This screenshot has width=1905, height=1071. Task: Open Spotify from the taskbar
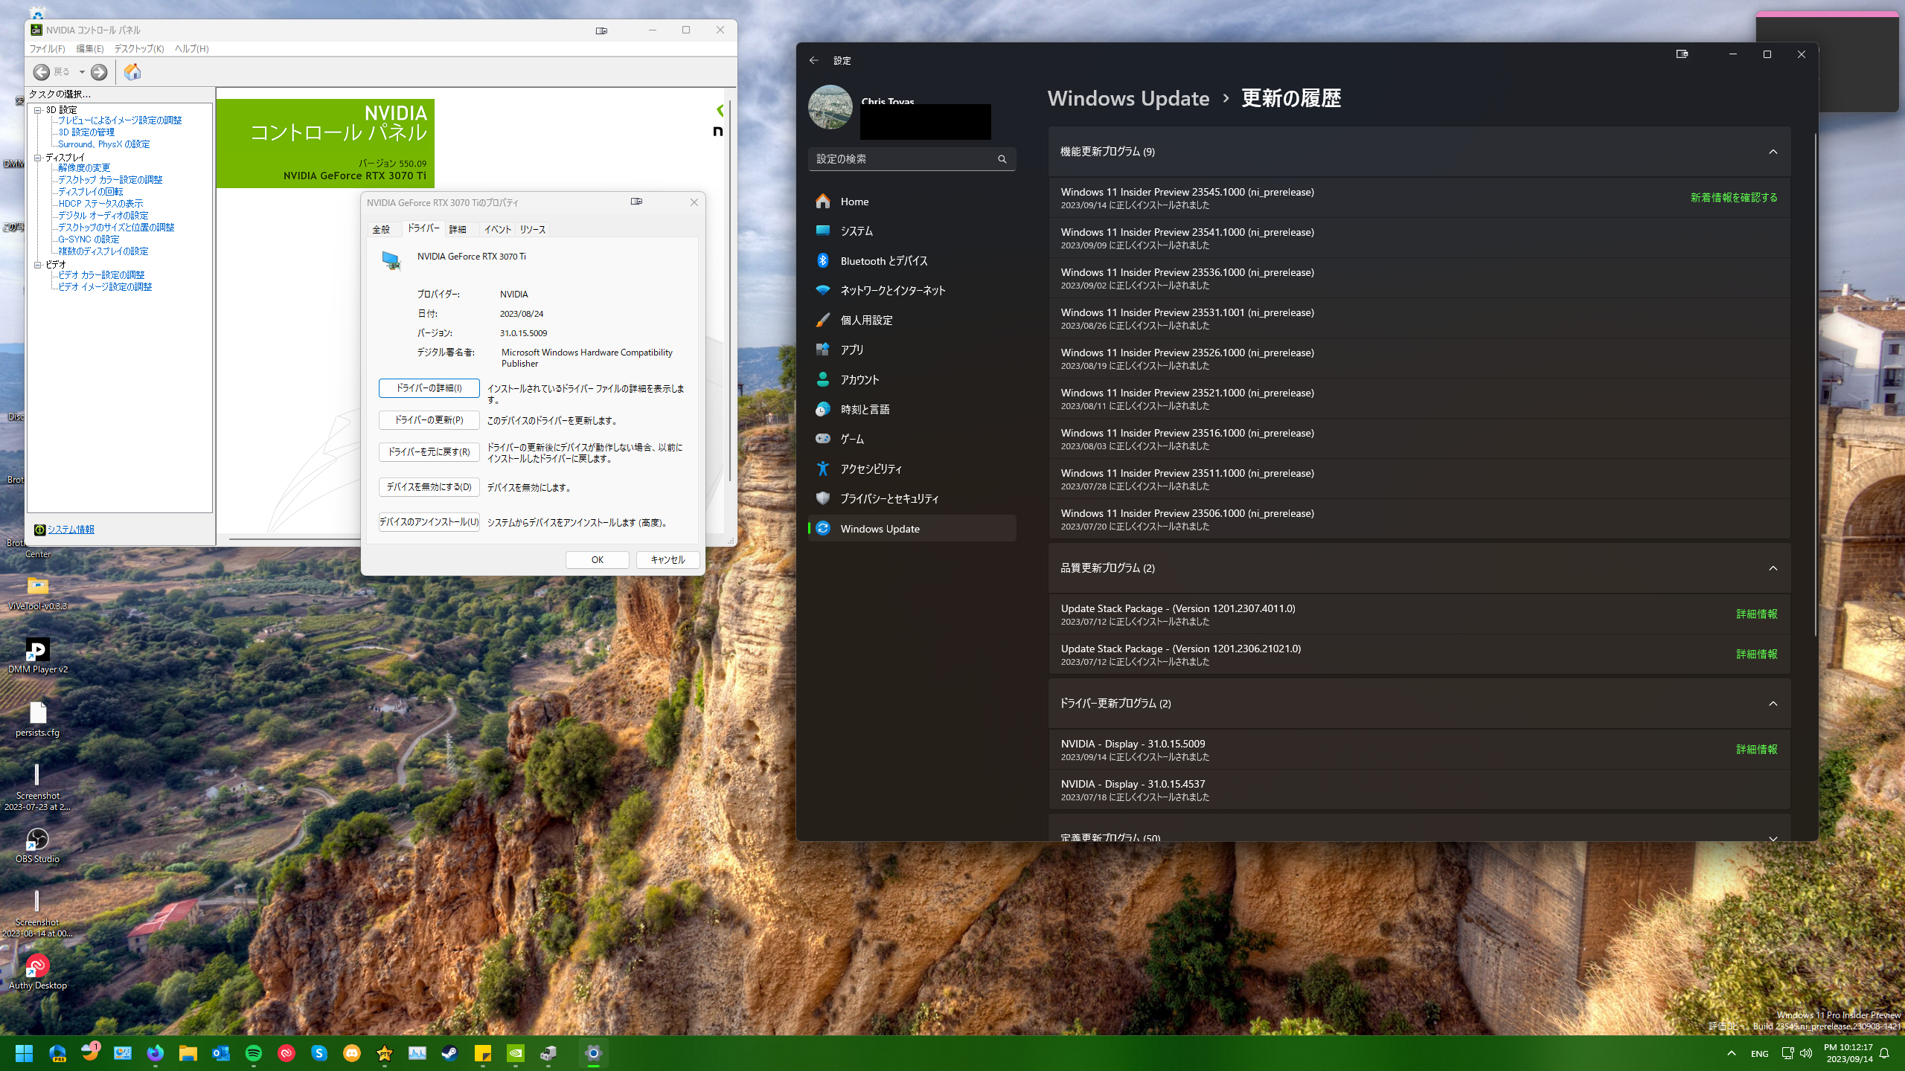pyautogui.click(x=254, y=1053)
